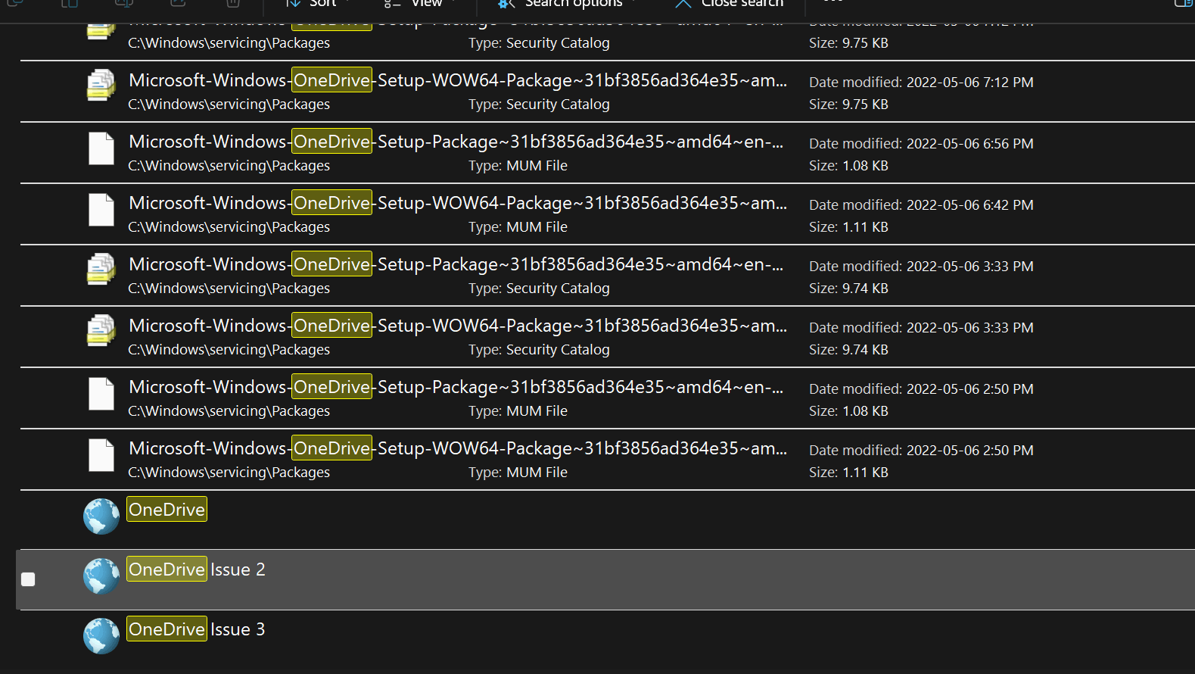Click 'Size: 9.74 KB' on 3:33 PM Setup-Package row
The width and height of the screenshot is (1195, 674).
coord(848,289)
